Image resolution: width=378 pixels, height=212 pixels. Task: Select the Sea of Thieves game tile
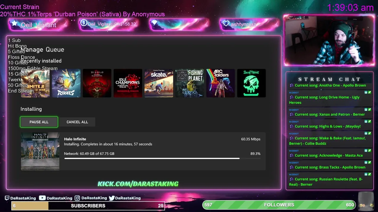(251, 83)
